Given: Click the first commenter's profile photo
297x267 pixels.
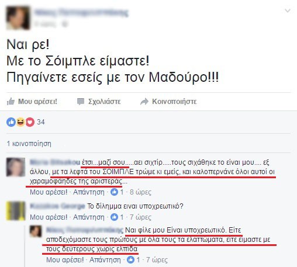Looking at the screenshot, I should pos(16,167).
